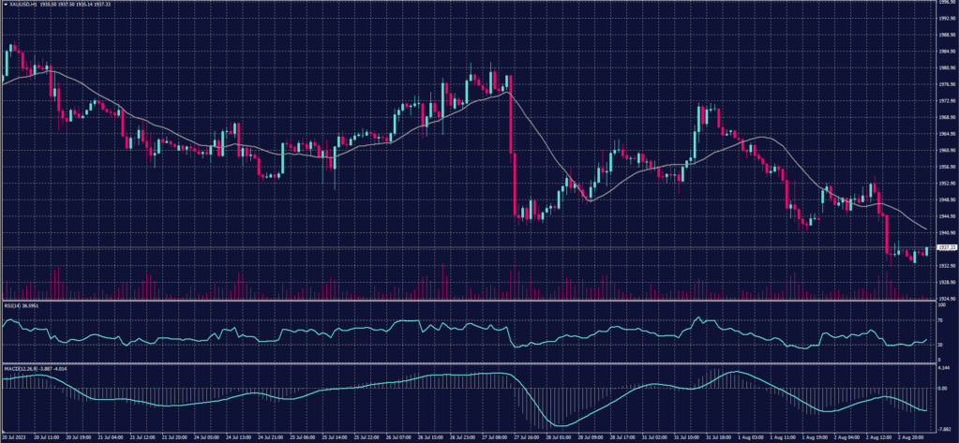Screen dimensions: 960x443
Task: Click the separator between RSI and MACD panels
Action: [469, 362]
